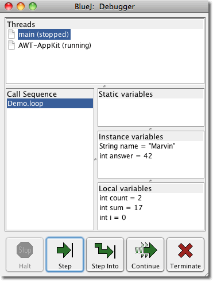Click the Step Into button
The height and width of the screenshot is (281, 213).
click(x=105, y=255)
